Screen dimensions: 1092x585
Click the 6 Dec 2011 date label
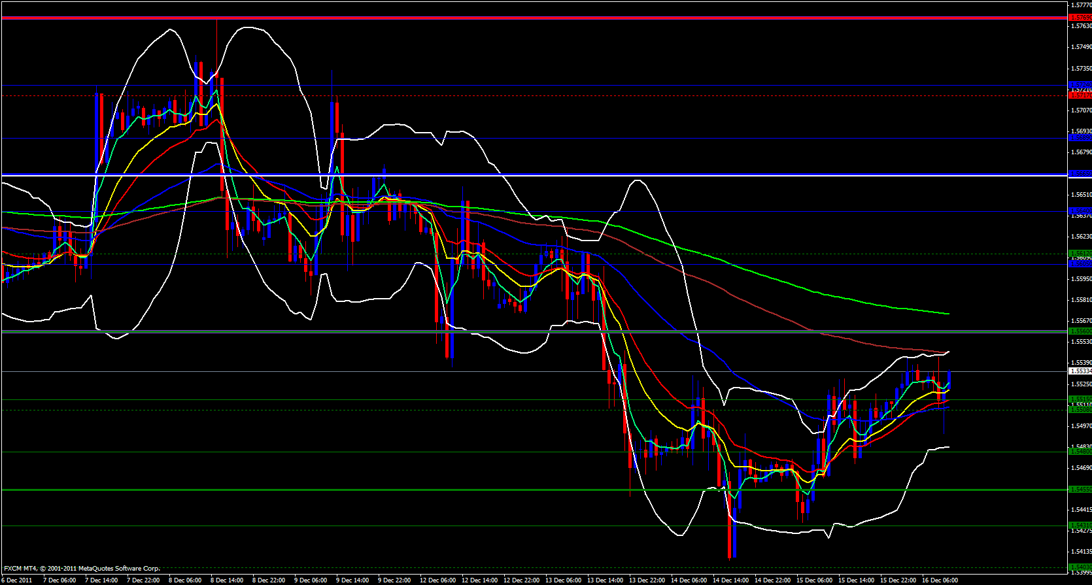click(17, 580)
